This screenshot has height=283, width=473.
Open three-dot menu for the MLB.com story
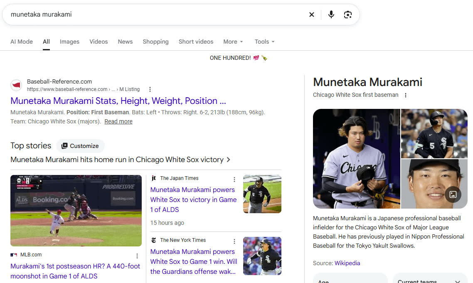(137, 256)
